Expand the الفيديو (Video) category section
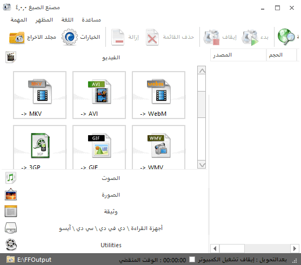 click(x=111, y=58)
